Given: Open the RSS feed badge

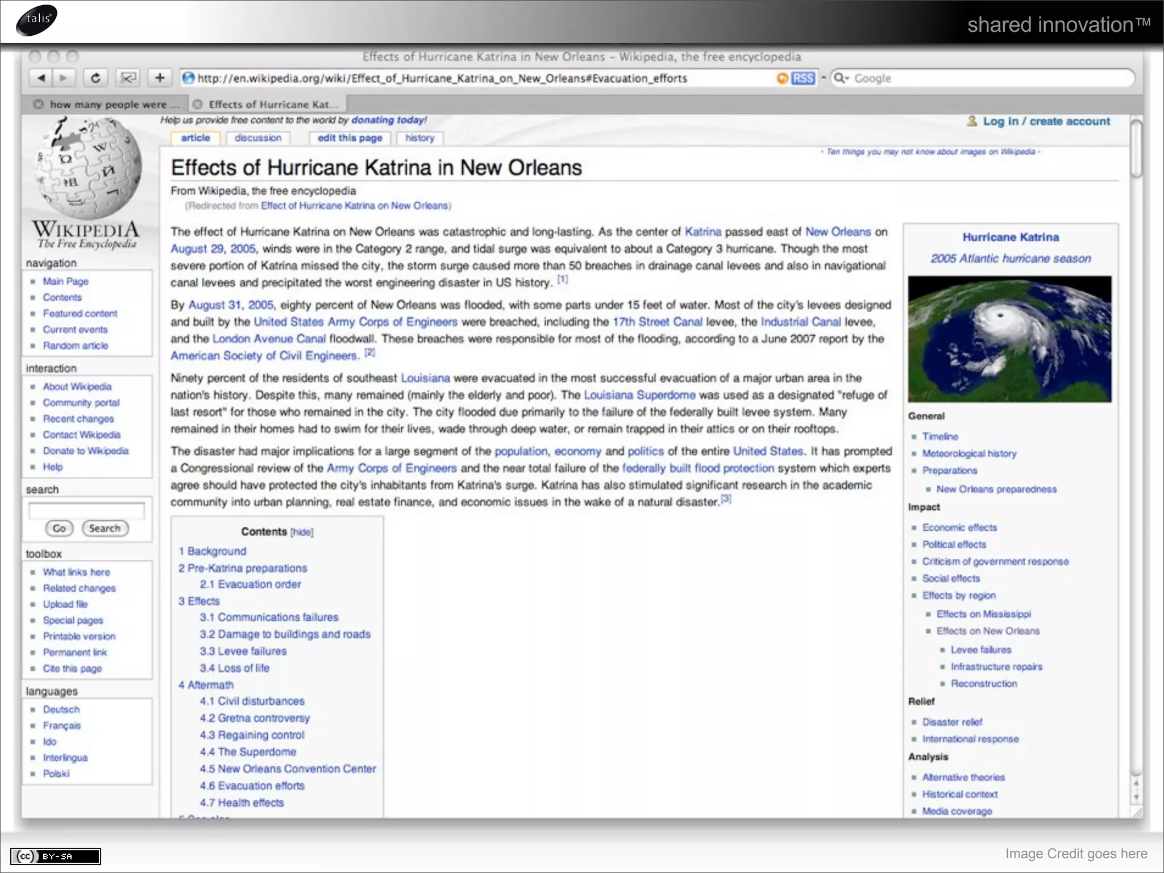Looking at the screenshot, I should (x=803, y=78).
